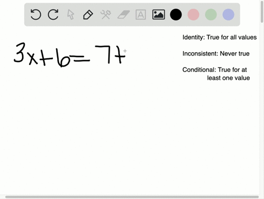Click the undo arrow icon
The width and height of the screenshot is (264, 199).
click(x=36, y=14)
